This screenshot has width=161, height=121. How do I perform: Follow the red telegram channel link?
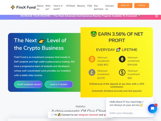coord(88,115)
